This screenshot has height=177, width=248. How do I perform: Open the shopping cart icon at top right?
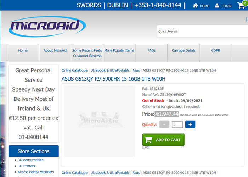(x=242, y=5)
